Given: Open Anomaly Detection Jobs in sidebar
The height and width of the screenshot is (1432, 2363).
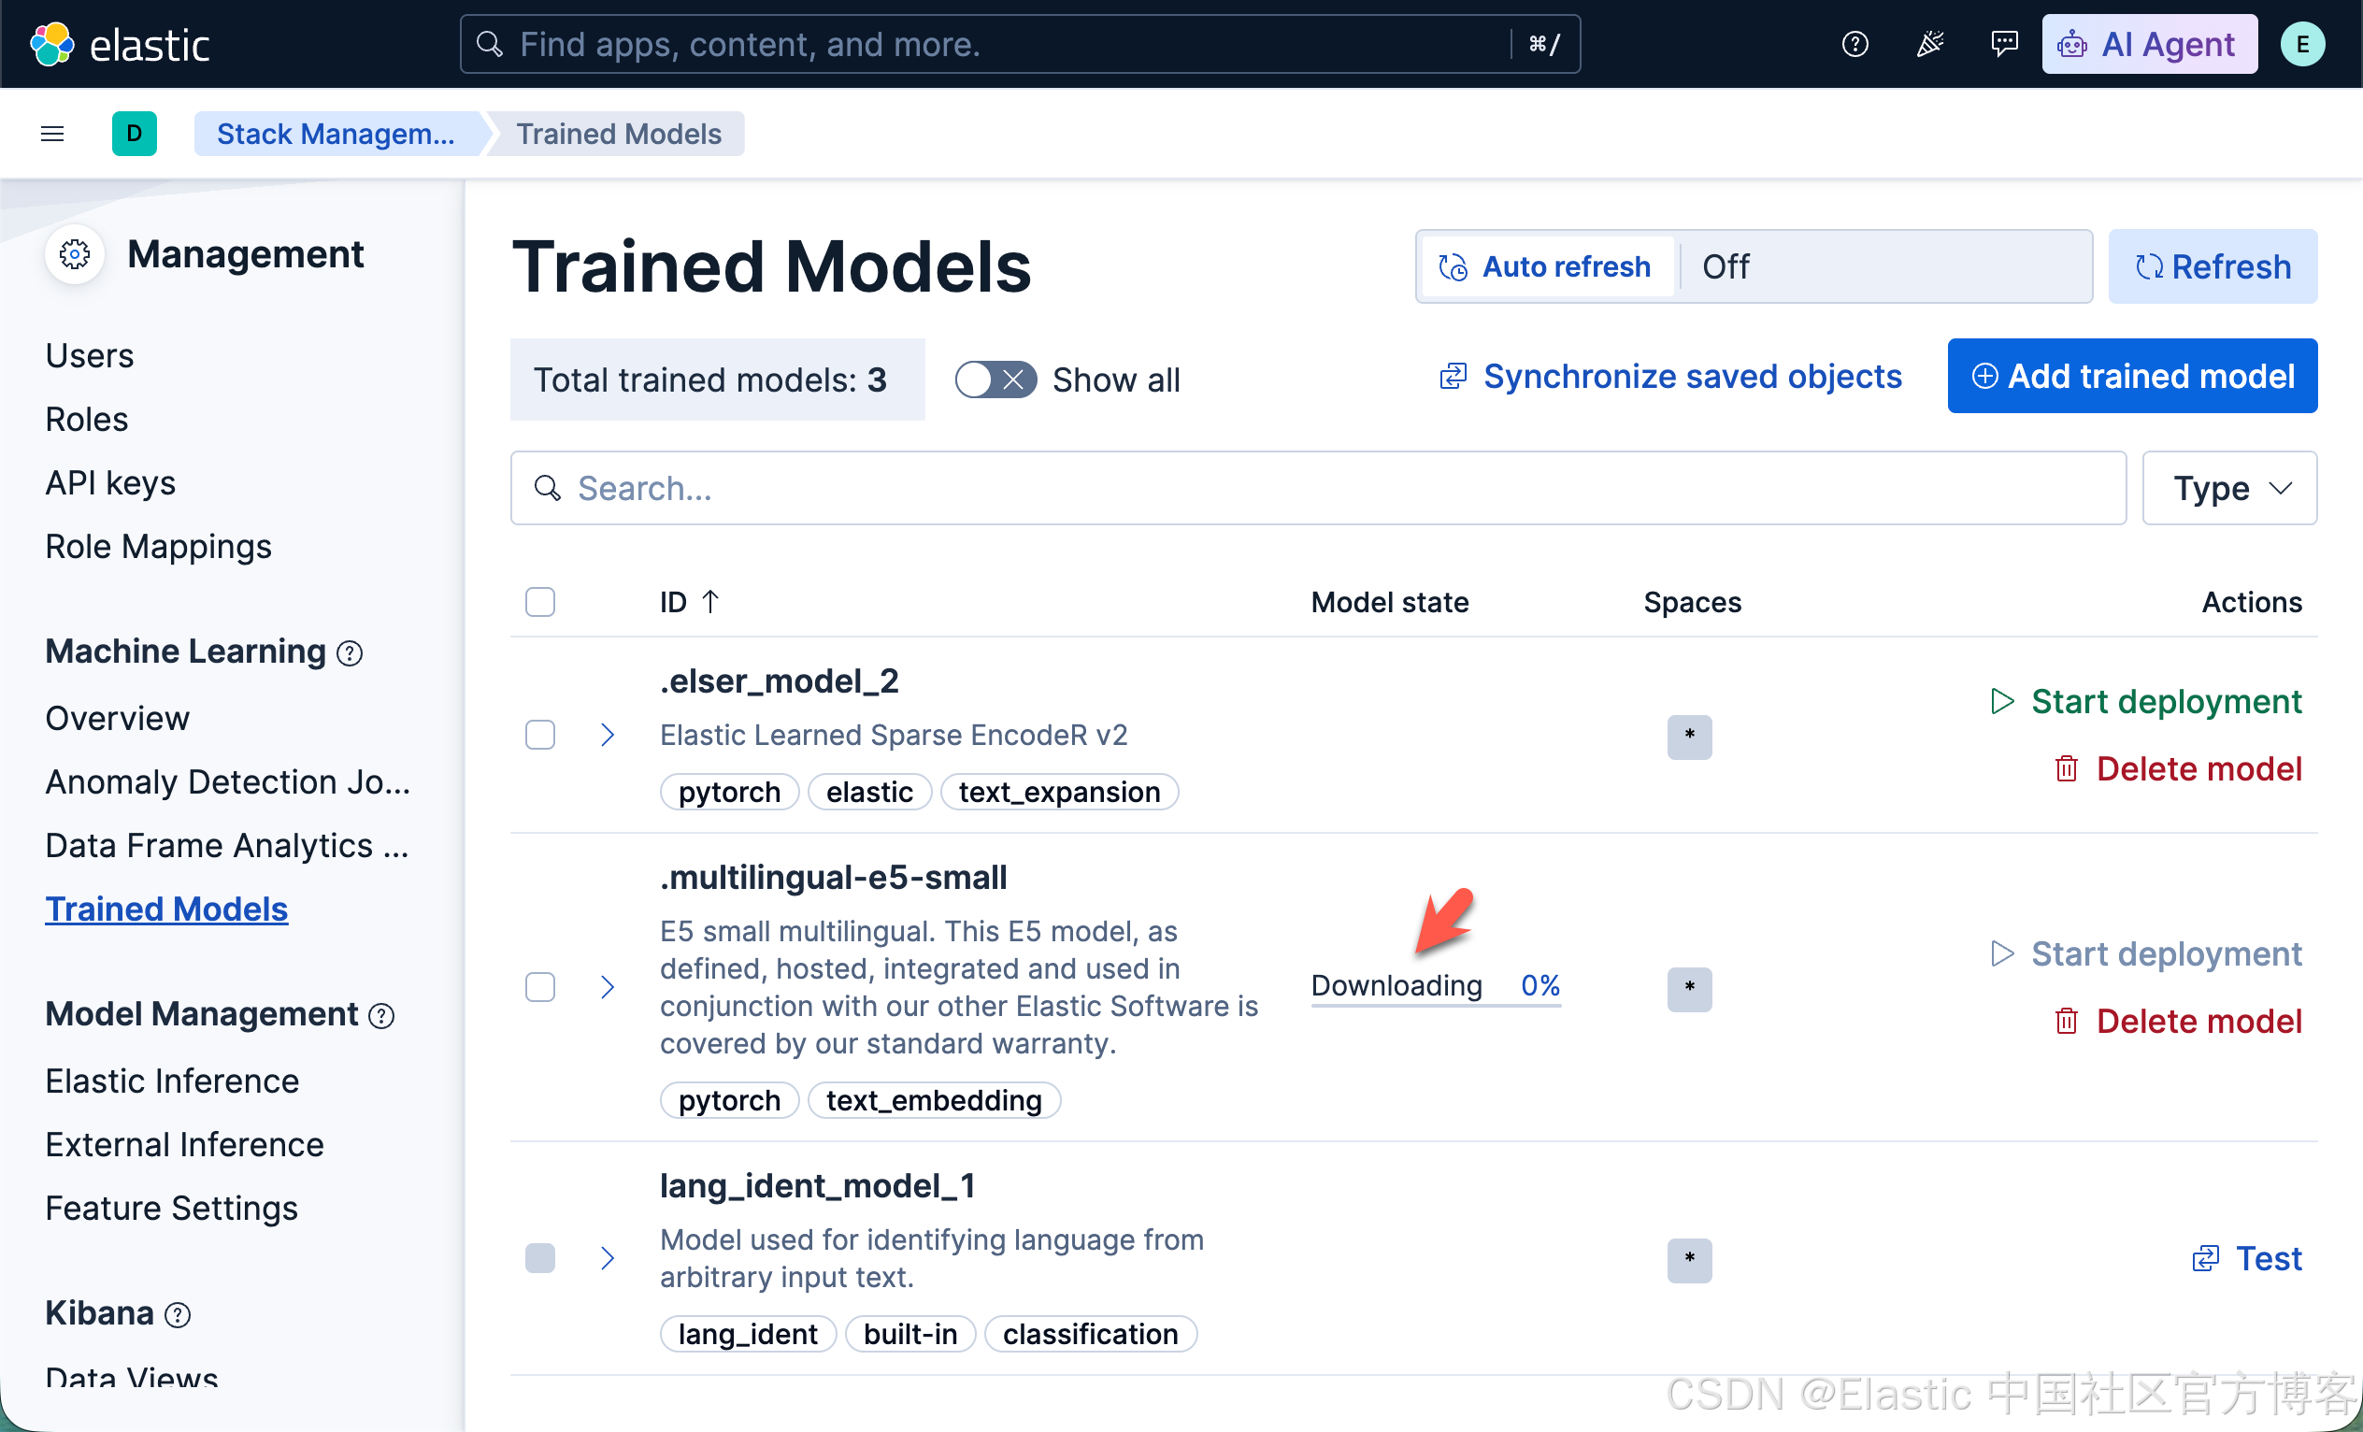Looking at the screenshot, I should (x=227, y=781).
